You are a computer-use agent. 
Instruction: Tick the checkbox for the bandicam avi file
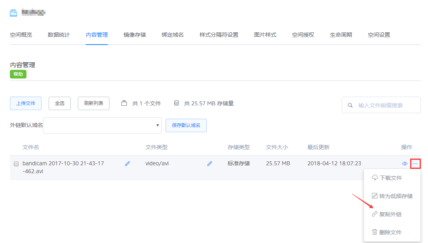pos(16,164)
